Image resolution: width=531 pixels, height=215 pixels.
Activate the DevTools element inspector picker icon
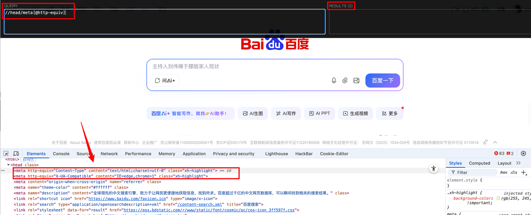6,154
